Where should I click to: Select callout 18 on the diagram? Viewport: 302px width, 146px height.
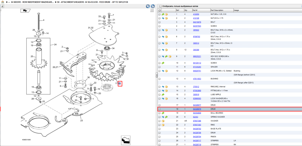tap(120, 83)
